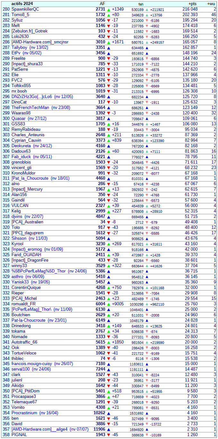Click red fah arrow in Freelite row
The width and height of the screenshot is (218, 439).
pos(147,59)
